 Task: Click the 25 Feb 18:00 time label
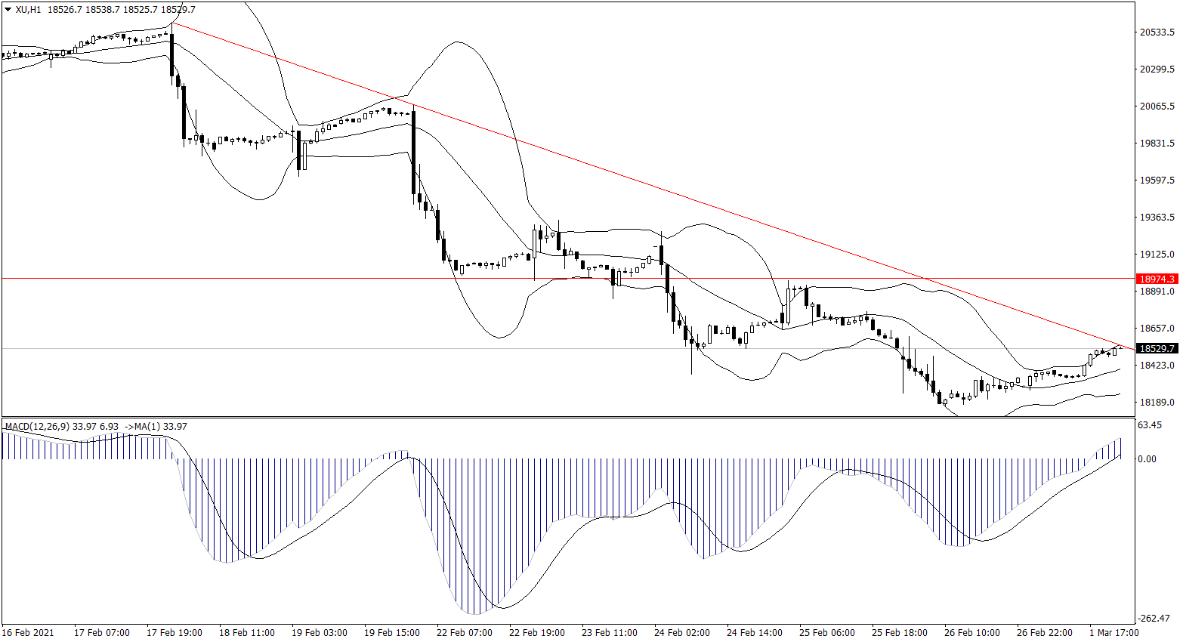pos(900,633)
